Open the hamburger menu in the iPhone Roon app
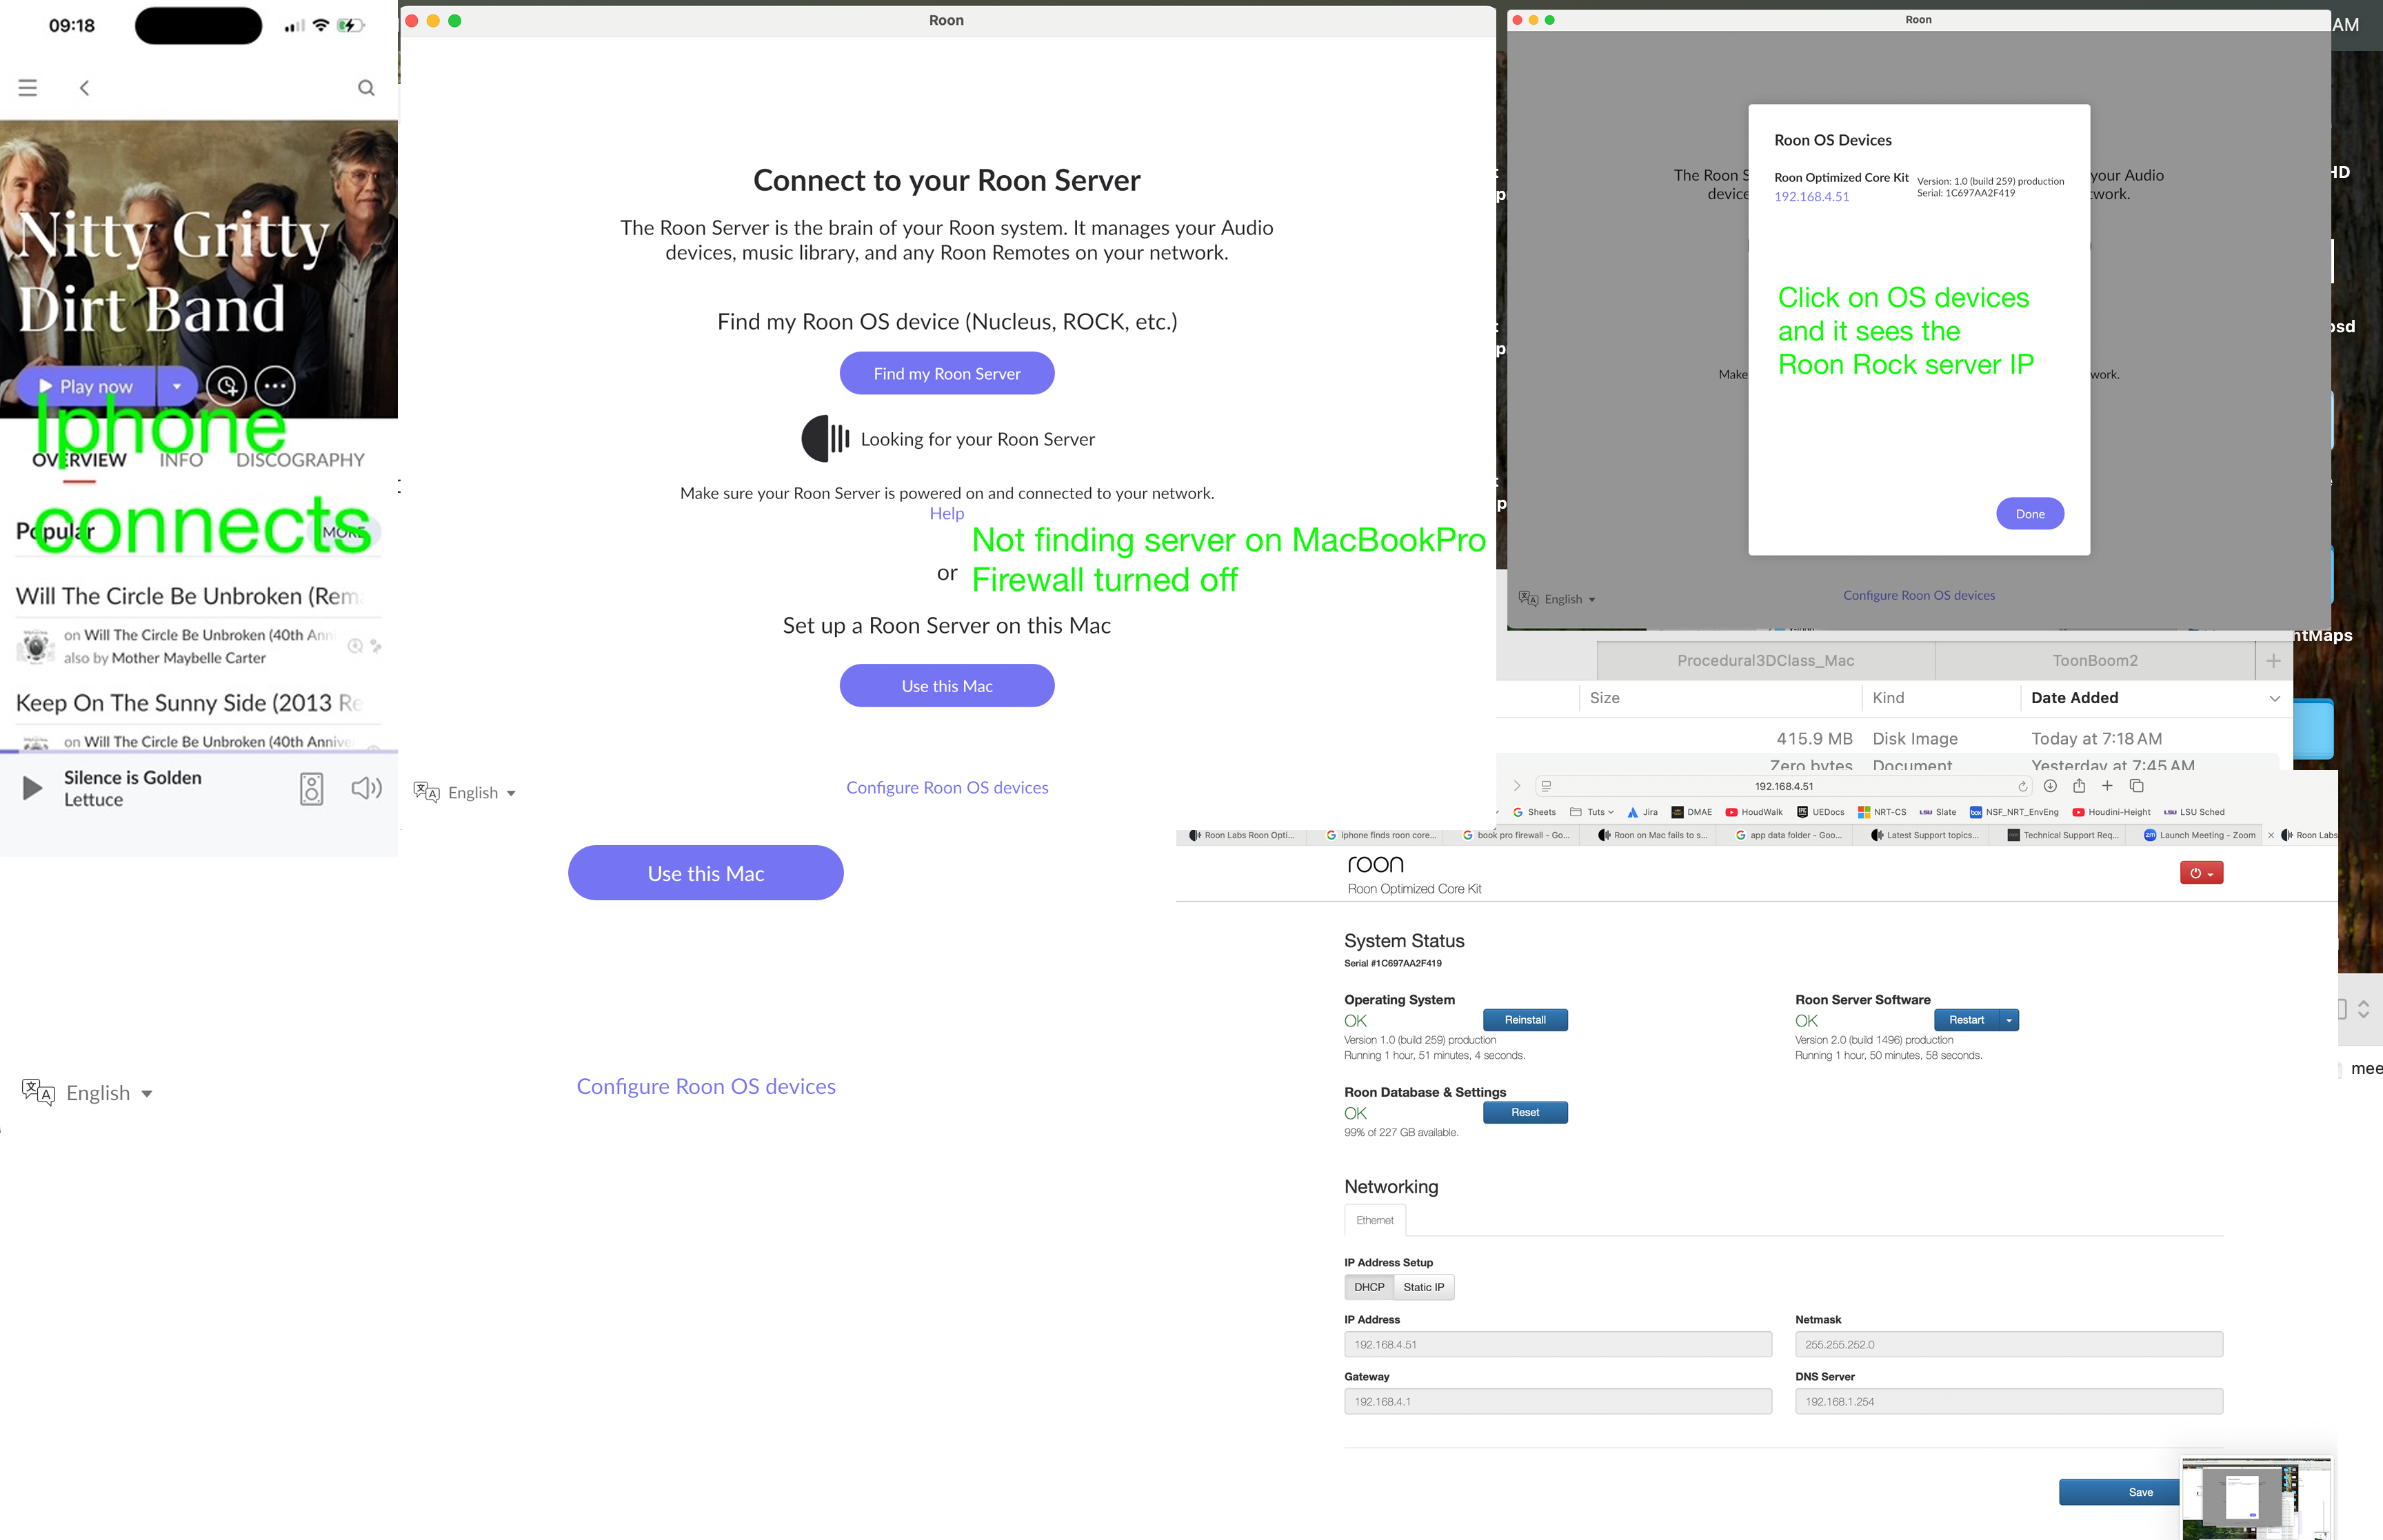Screen dimensions: 2383x1540 (28, 88)
